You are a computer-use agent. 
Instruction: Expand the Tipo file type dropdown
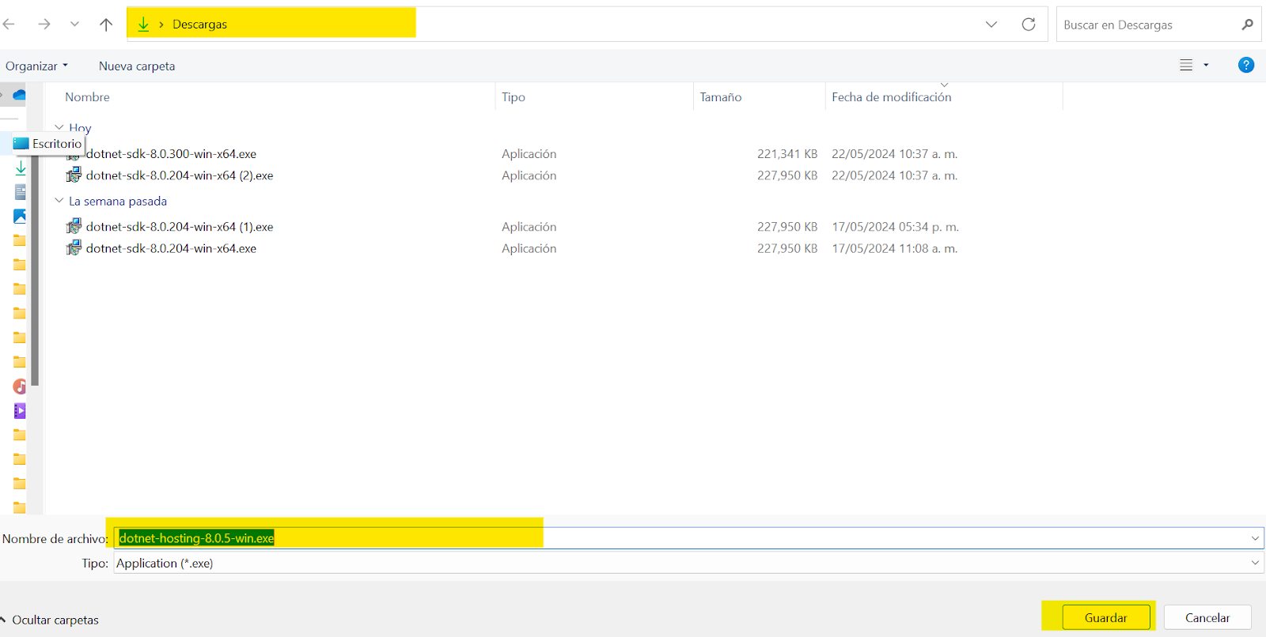tap(1254, 563)
